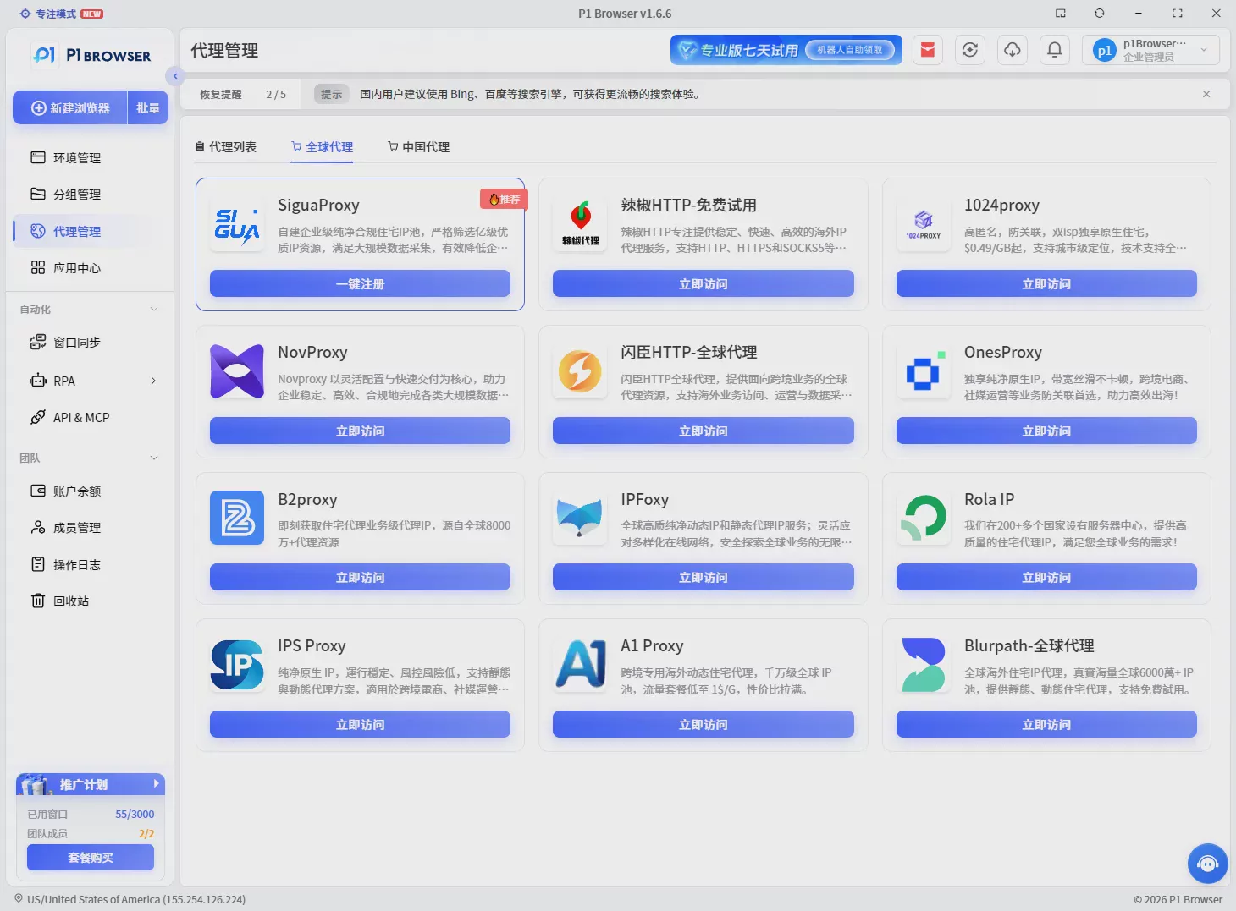The image size is (1236, 911).
Task: Click the location pin icon in status bar
Action: click(19, 899)
